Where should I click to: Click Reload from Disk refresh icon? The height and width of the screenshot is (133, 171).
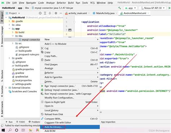point(42,114)
